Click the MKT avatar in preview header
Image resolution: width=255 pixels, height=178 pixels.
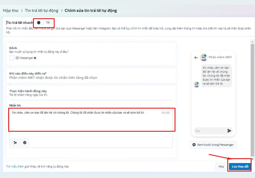coord(204,57)
